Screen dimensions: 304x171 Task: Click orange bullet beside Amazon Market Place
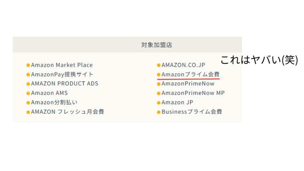[28, 65]
